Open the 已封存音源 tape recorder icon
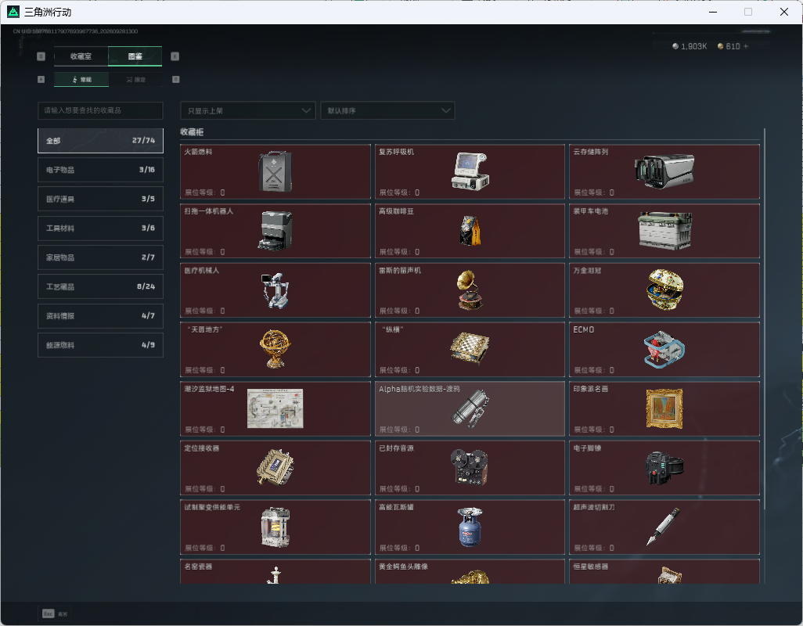Image resolution: width=803 pixels, height=626 pixels. tap(469, 467)
